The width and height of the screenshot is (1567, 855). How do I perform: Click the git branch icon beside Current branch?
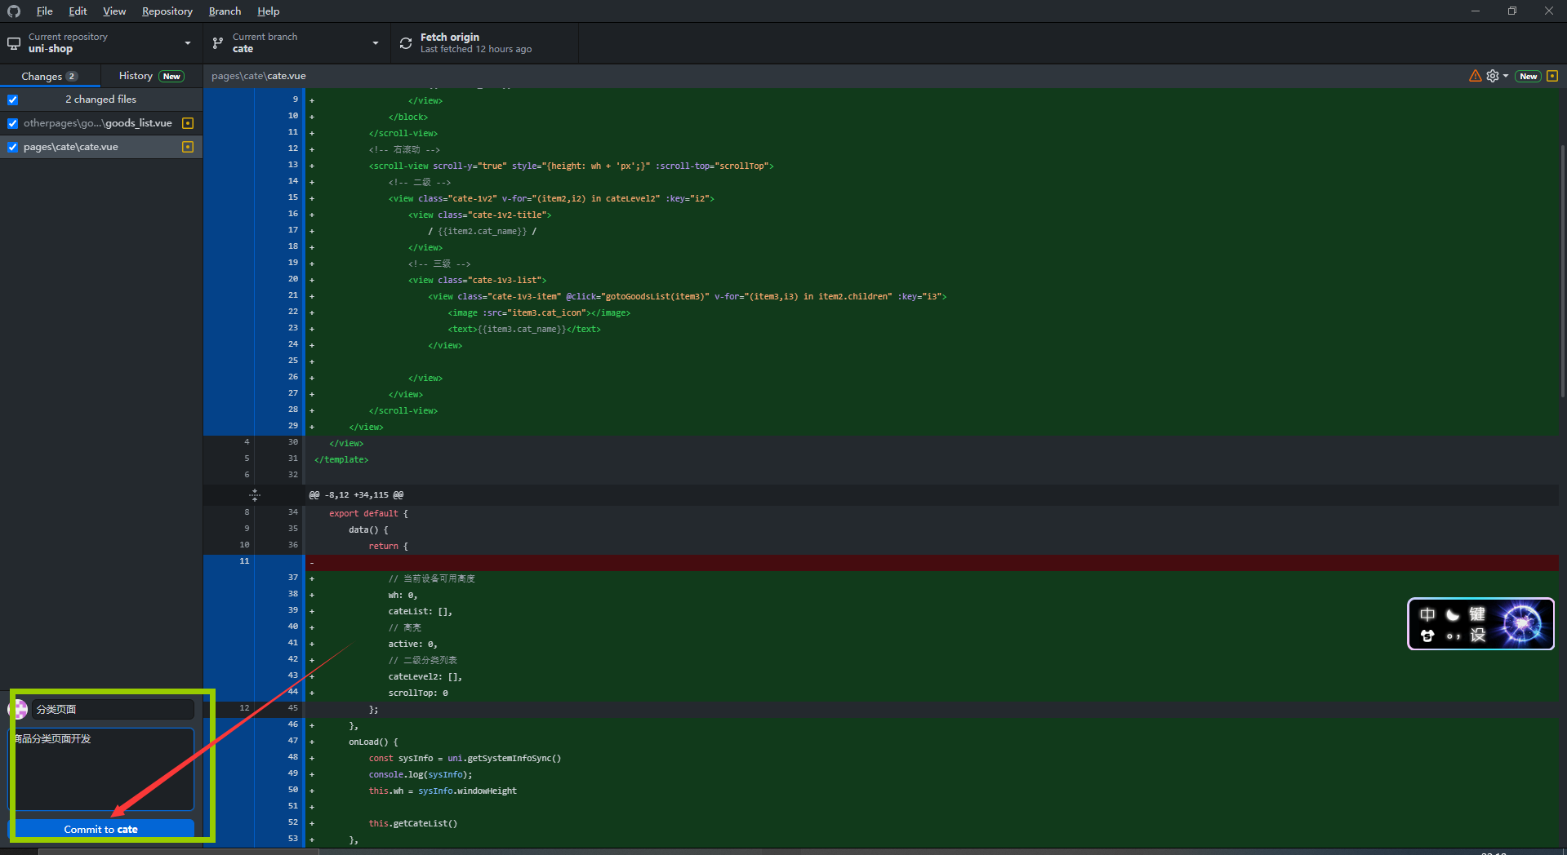[x=218, y=43]
